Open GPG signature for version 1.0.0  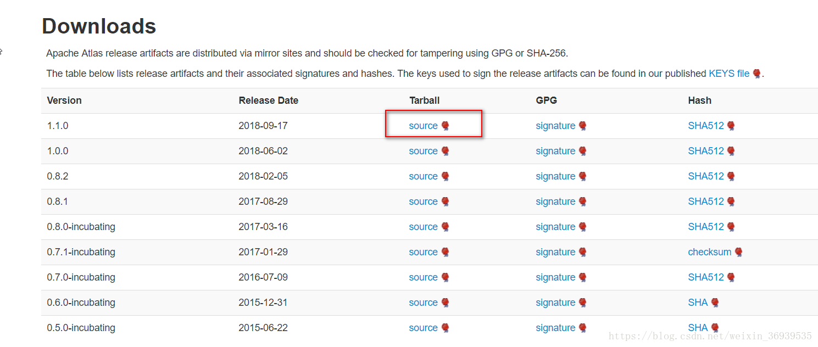point(555,151)
